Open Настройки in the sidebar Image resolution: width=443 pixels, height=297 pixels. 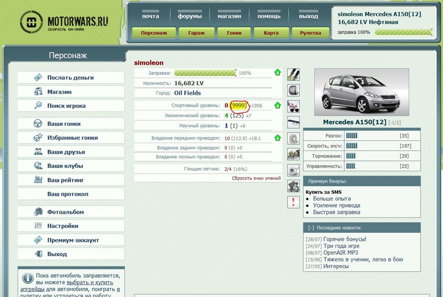[x=71, y=226]
